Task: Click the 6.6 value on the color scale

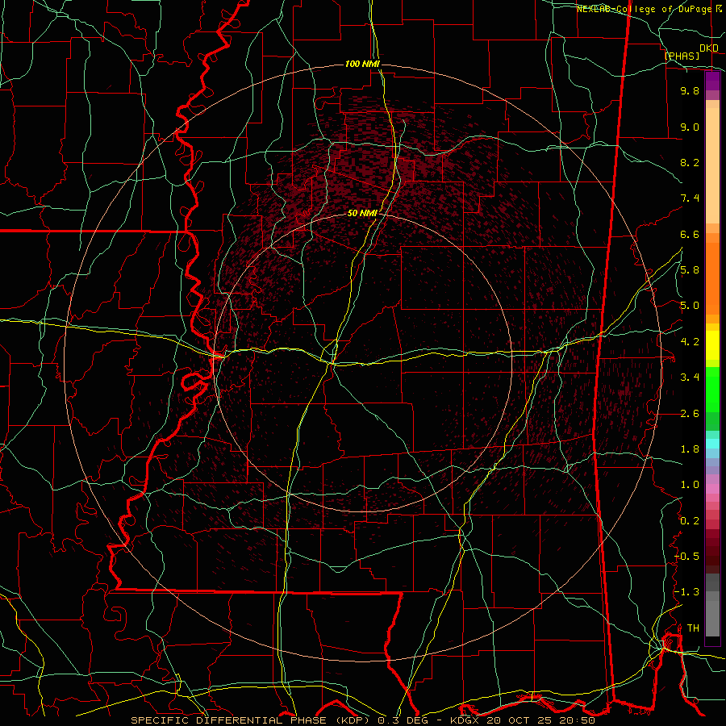Action: (690, 234)
